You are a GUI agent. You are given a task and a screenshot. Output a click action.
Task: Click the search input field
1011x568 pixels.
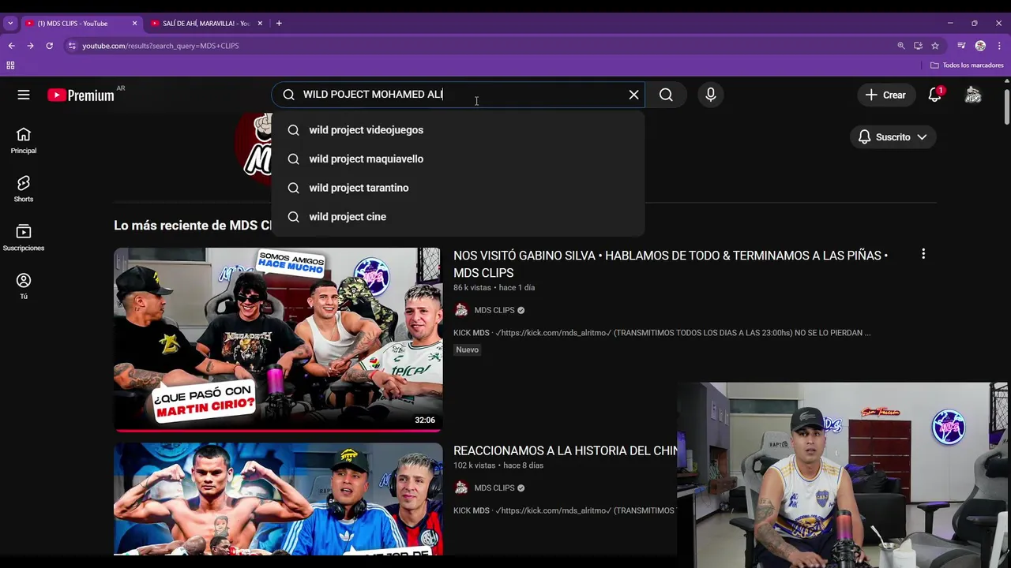tap(458, 95)
